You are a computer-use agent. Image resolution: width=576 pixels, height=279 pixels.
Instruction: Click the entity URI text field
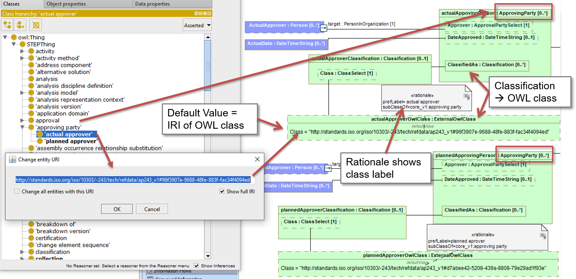pos(133,180)
